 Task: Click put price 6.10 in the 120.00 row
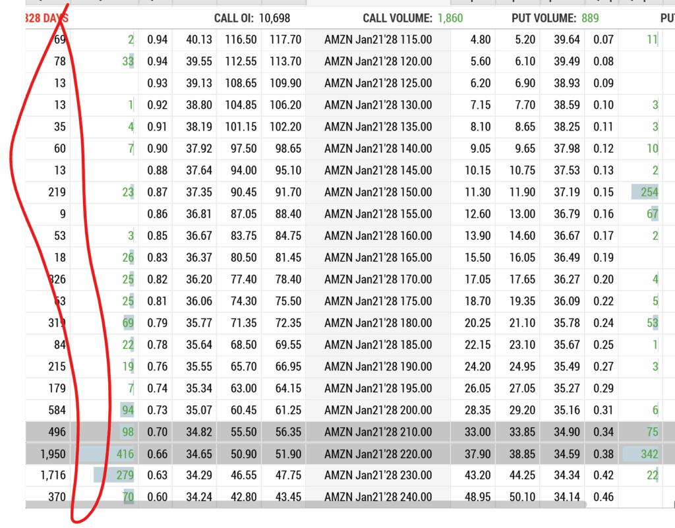[525, 61]
